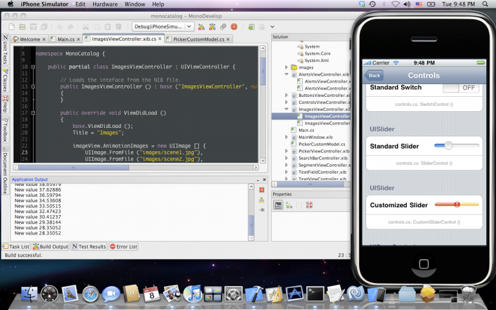Image resolution: width=496 pixels, height=310 pixels.
Task: Collapse the AlertsViewController.xib tree node
Action: pyautogui.click(x=287, y=74)
